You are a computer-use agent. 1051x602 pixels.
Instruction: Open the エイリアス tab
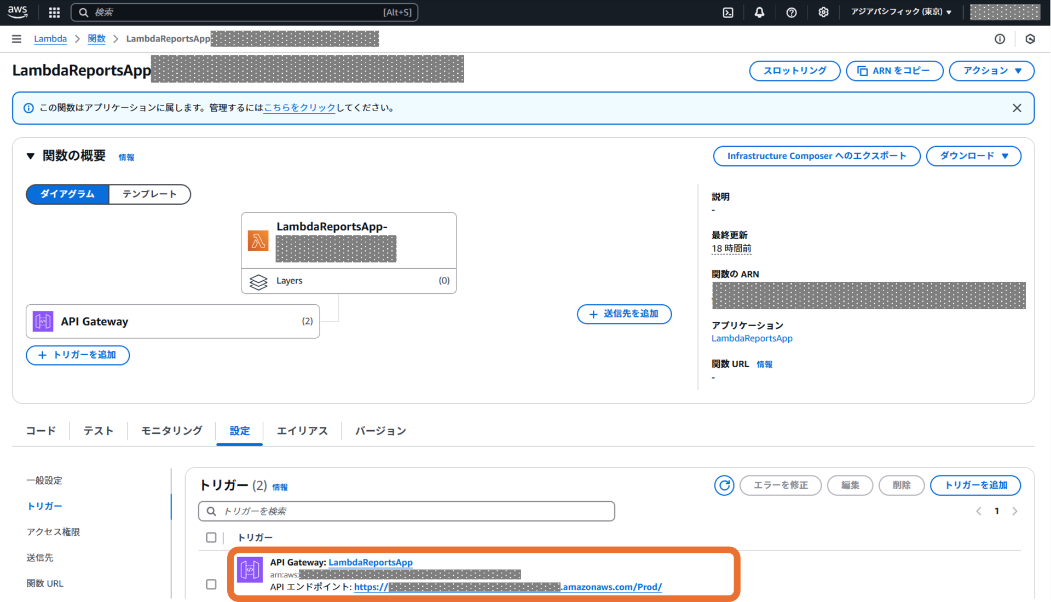click(302, 431)
